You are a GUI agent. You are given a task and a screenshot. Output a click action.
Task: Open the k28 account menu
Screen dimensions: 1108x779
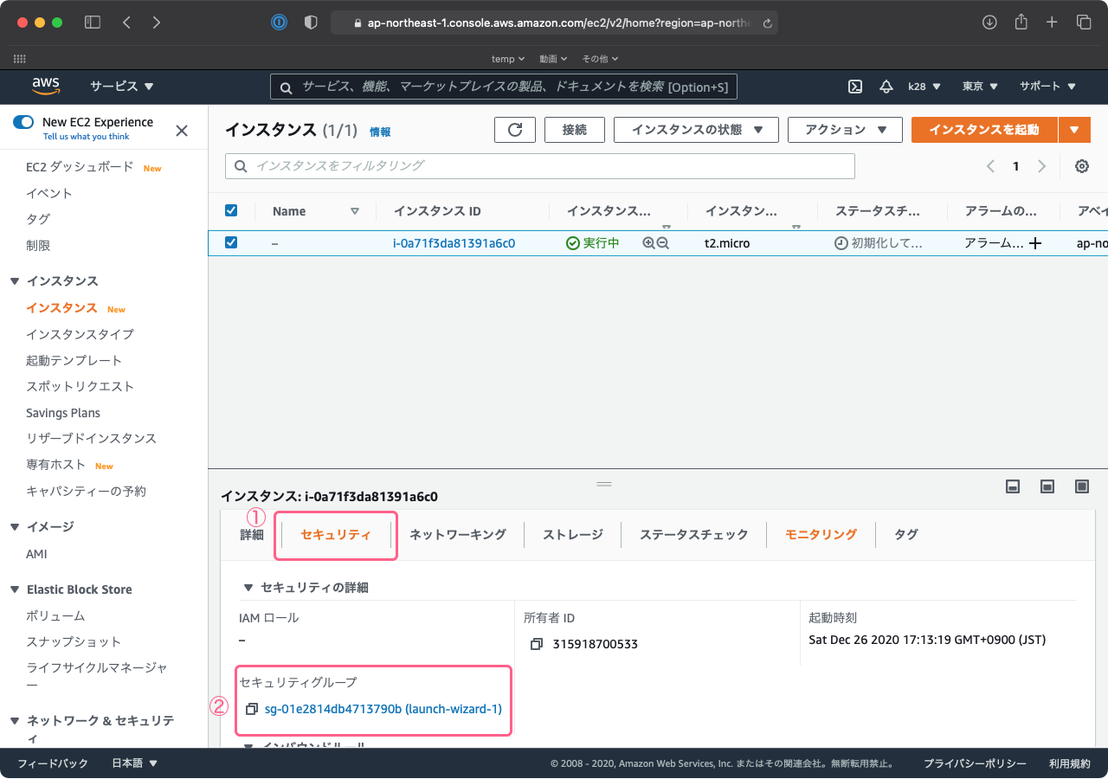coord(924,87)
